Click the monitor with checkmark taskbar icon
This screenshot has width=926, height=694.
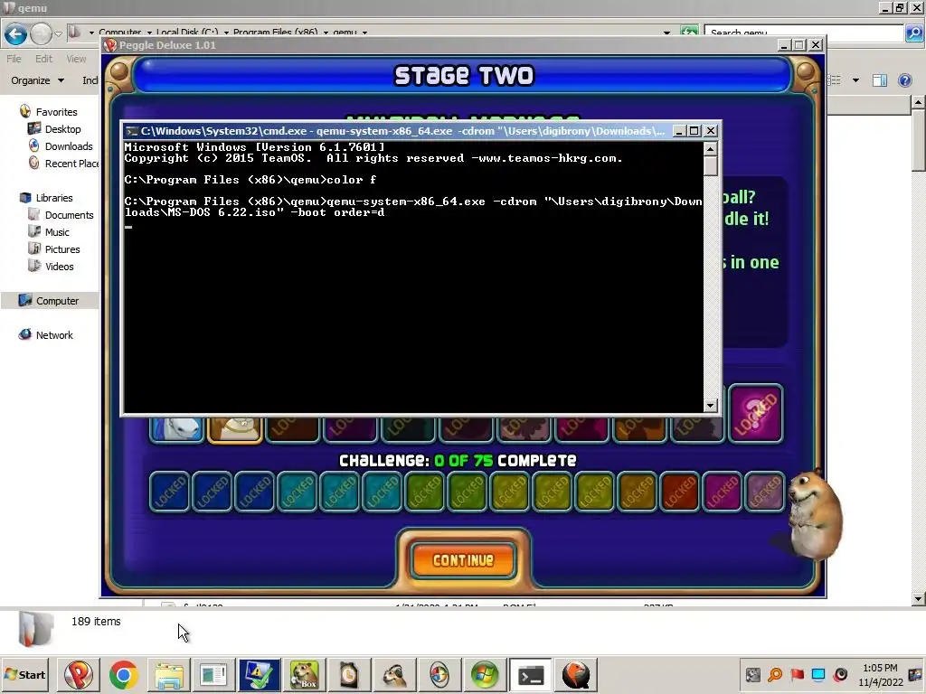[259, 674]
